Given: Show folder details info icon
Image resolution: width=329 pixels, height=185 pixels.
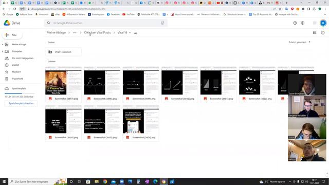Looking at the screenshot, I should [x=323, y=33].
